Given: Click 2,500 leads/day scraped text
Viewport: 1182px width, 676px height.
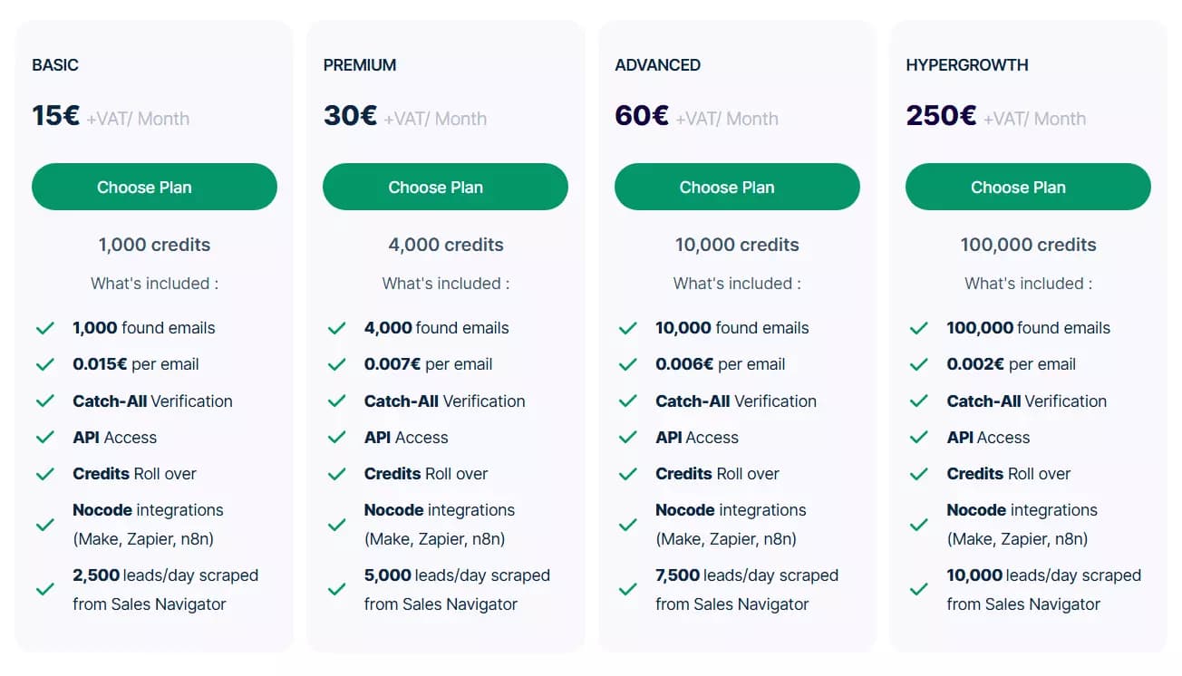Looking at the screenshot, I should click(x=165, y=590).
